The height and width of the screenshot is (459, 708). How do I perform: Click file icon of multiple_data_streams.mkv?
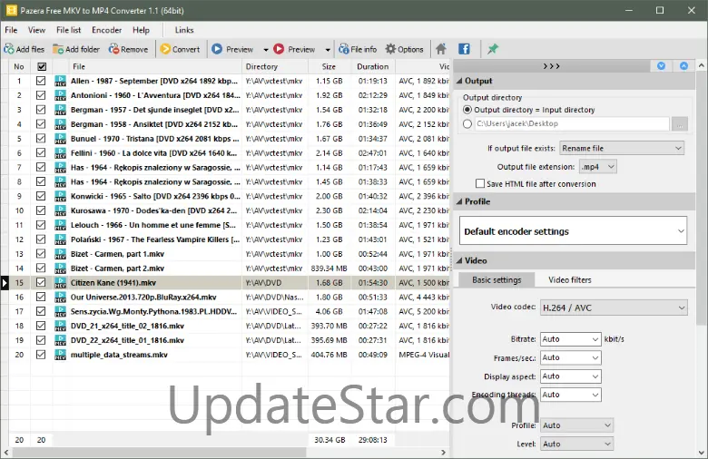(60, 355)
